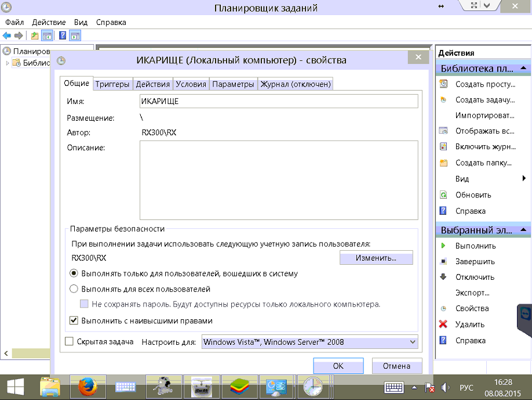Click the Windows Start button
The width and height of the screenshot is (532, 400).
pyautogui.click(x=16, y=386)
